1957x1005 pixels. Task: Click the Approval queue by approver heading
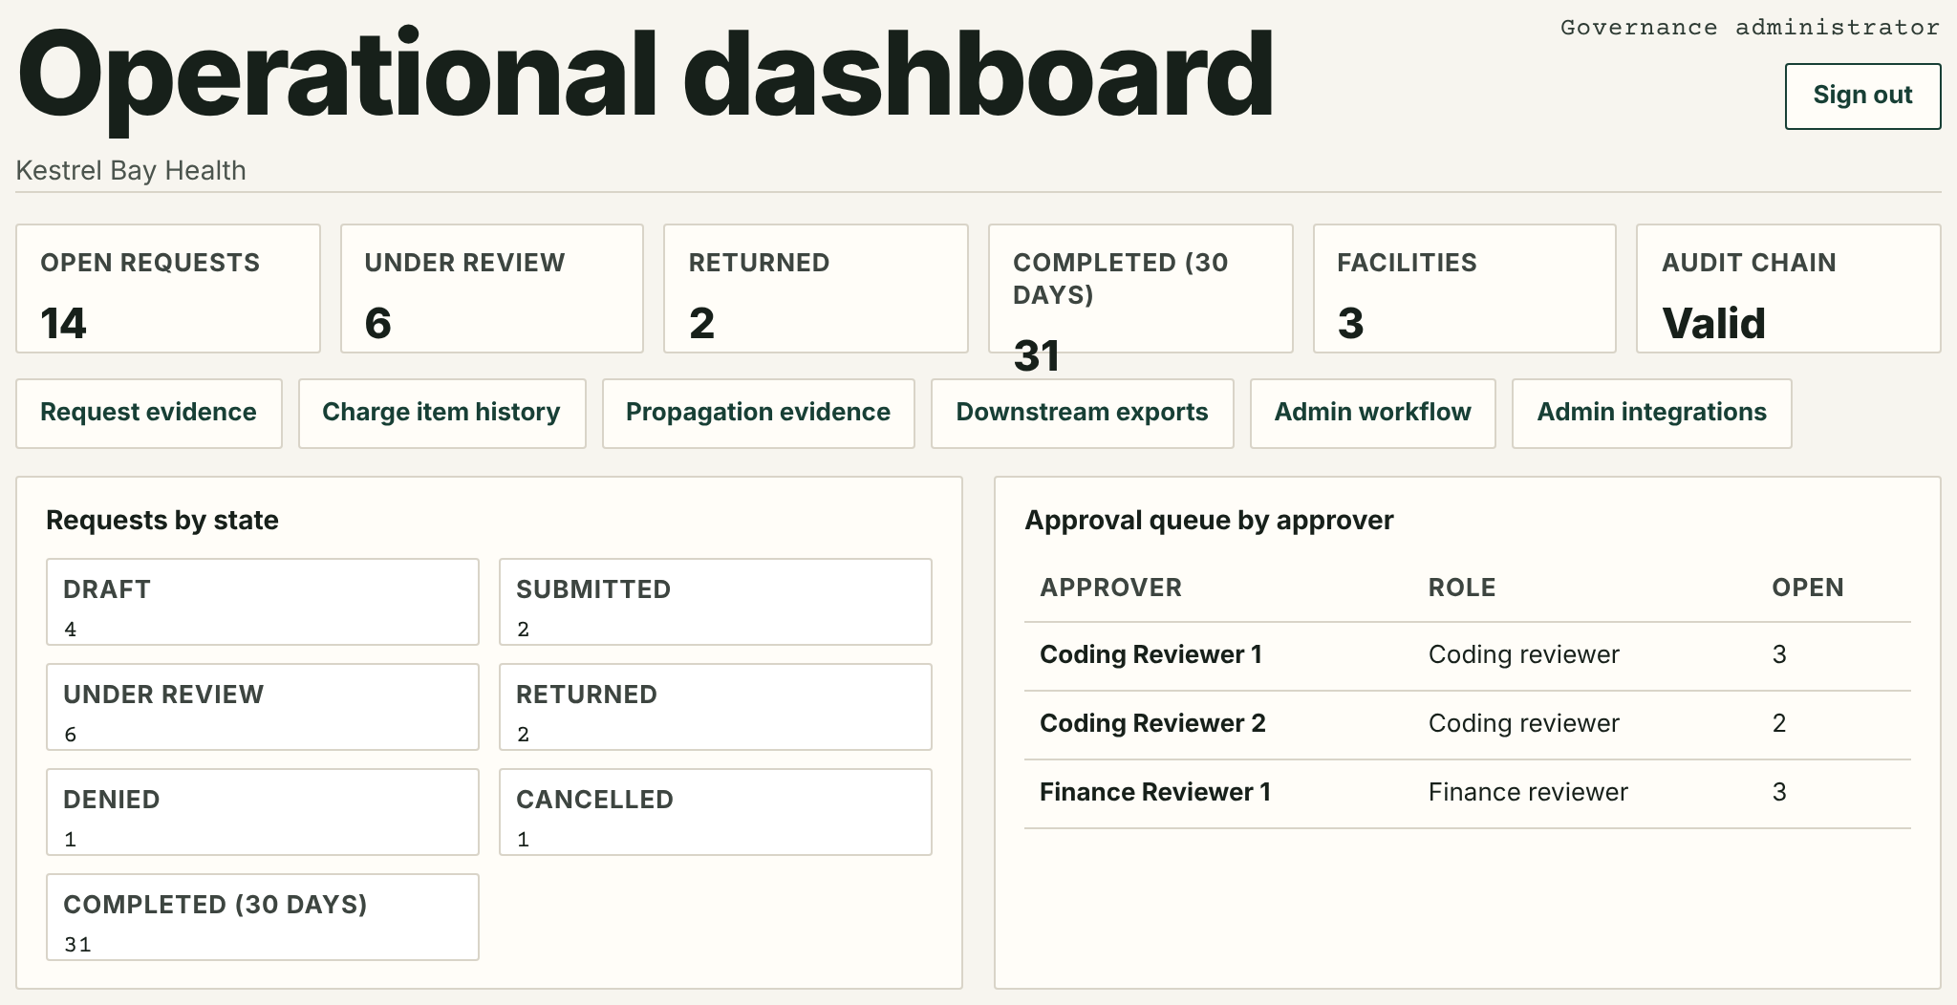point(1209,520)
